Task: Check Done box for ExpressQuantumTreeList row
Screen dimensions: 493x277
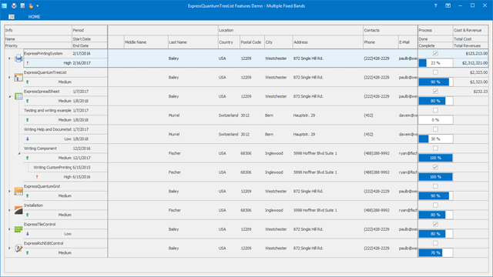Action: click(x=435, y=72)
